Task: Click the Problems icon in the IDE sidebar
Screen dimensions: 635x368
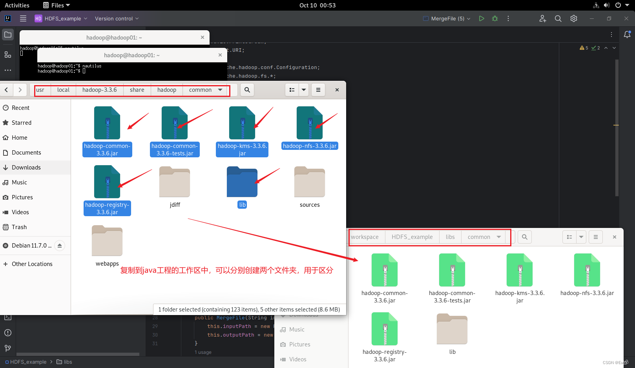Action: 7,333
